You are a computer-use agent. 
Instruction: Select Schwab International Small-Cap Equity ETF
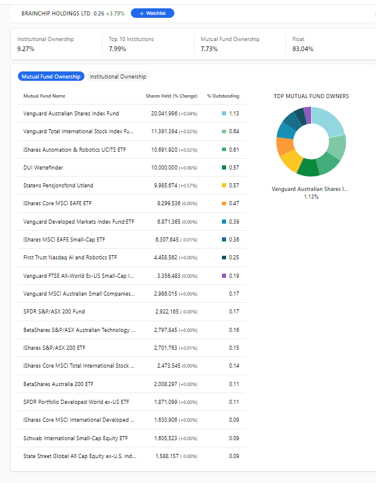76,438
